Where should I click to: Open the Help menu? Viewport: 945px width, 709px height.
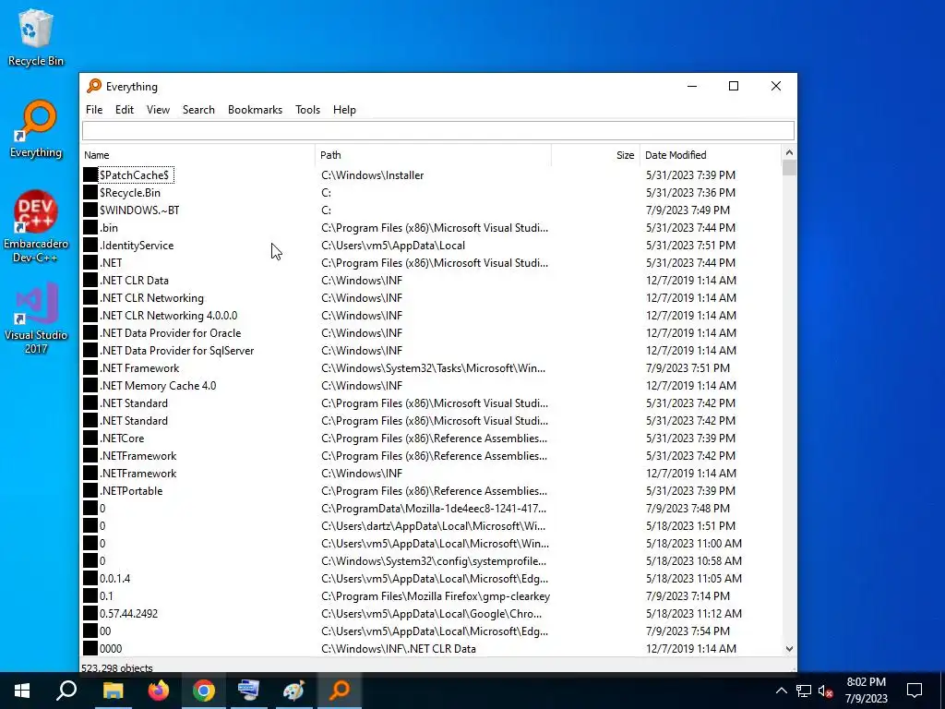point(344,110)
